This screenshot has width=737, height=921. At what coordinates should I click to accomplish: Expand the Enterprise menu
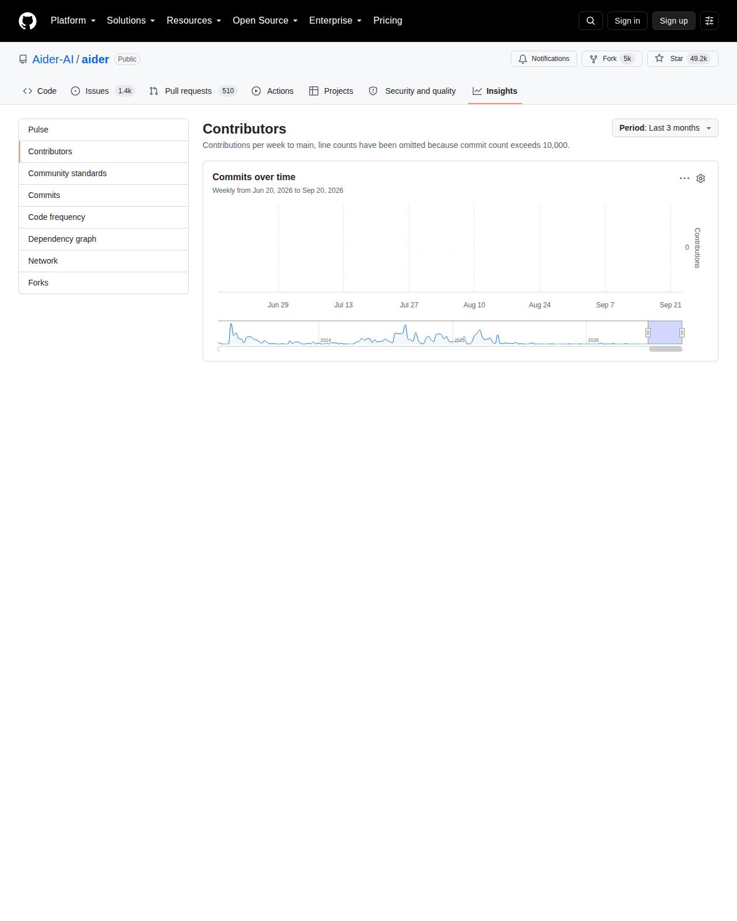coord(336,21)
